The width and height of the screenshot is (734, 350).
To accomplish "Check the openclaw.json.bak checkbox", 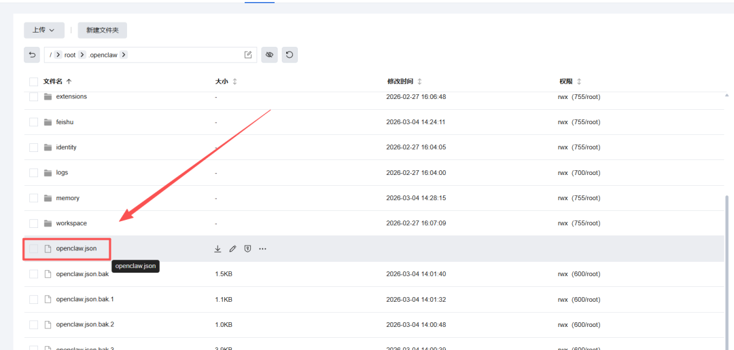I will pyautogui.click(x=34, y=274).
